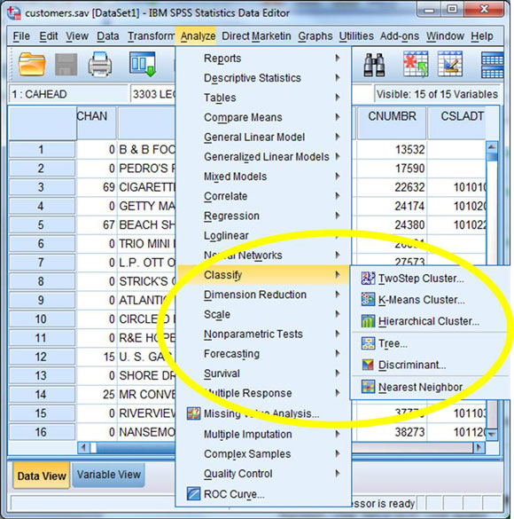Select Classify in Analyze menu
This screenshot has width=514, height=519.
point(263,275)
